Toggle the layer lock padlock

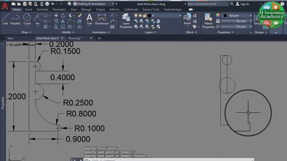(x=144, y=16)
